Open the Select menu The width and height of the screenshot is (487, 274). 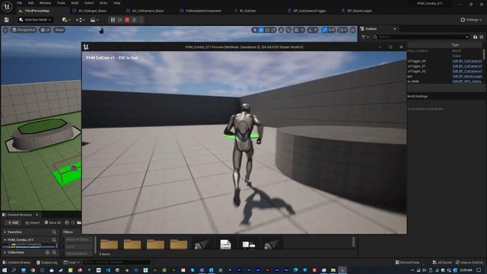[89, 3]
